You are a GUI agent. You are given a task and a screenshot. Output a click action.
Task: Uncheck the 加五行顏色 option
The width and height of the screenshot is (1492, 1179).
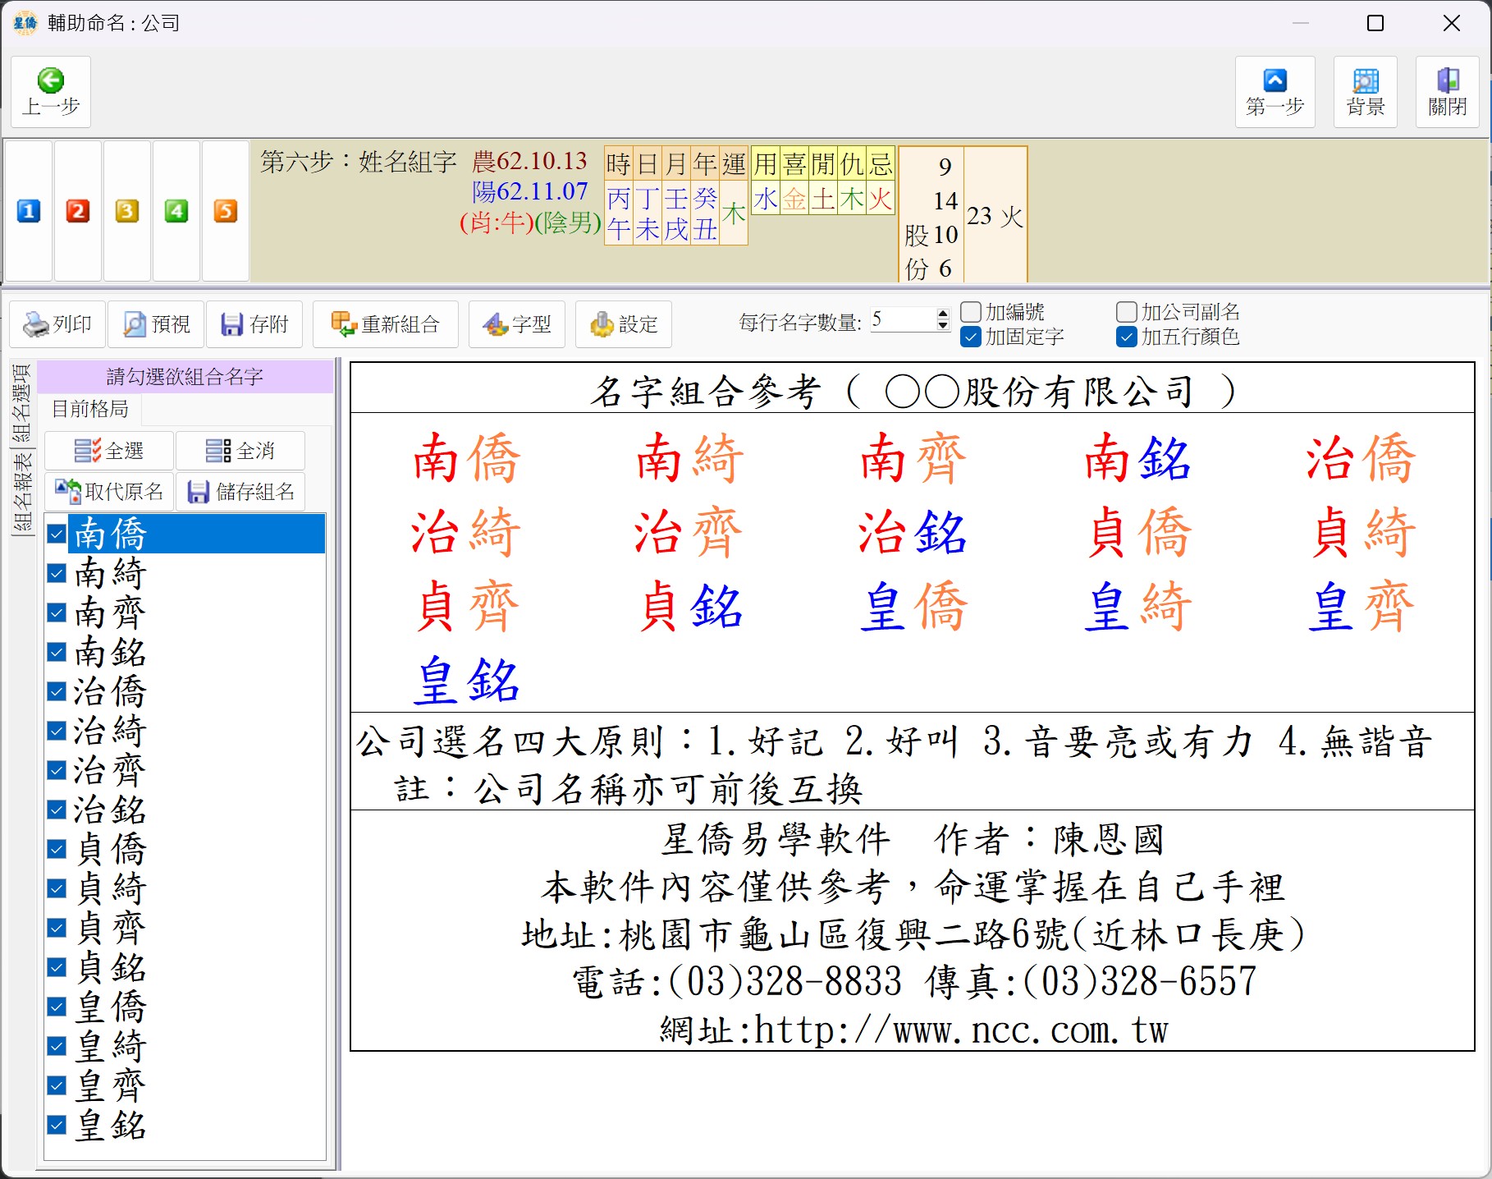coord(1127,337)
